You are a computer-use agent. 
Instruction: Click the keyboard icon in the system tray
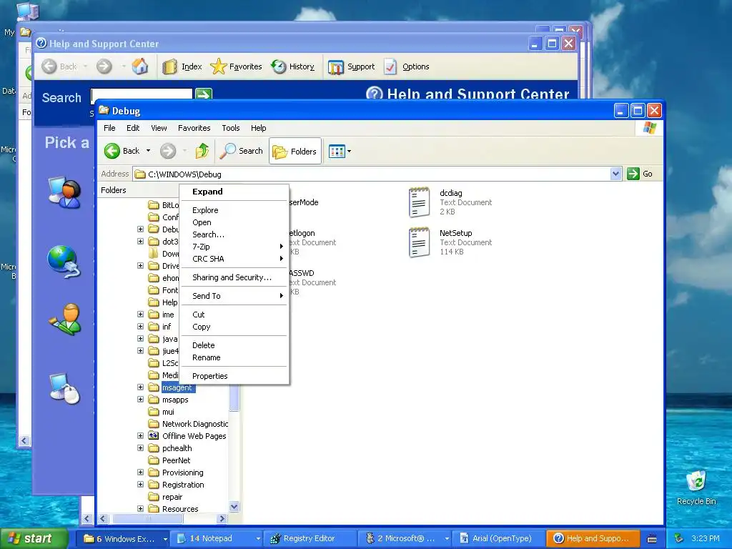pyautogui.click(x=652, y=539)
